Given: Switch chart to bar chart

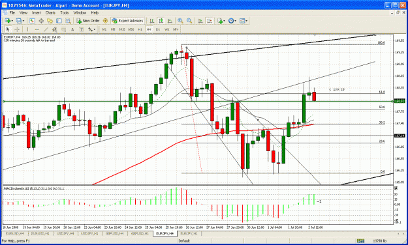Looking at the screenshot, I should (x=152, y=21).
